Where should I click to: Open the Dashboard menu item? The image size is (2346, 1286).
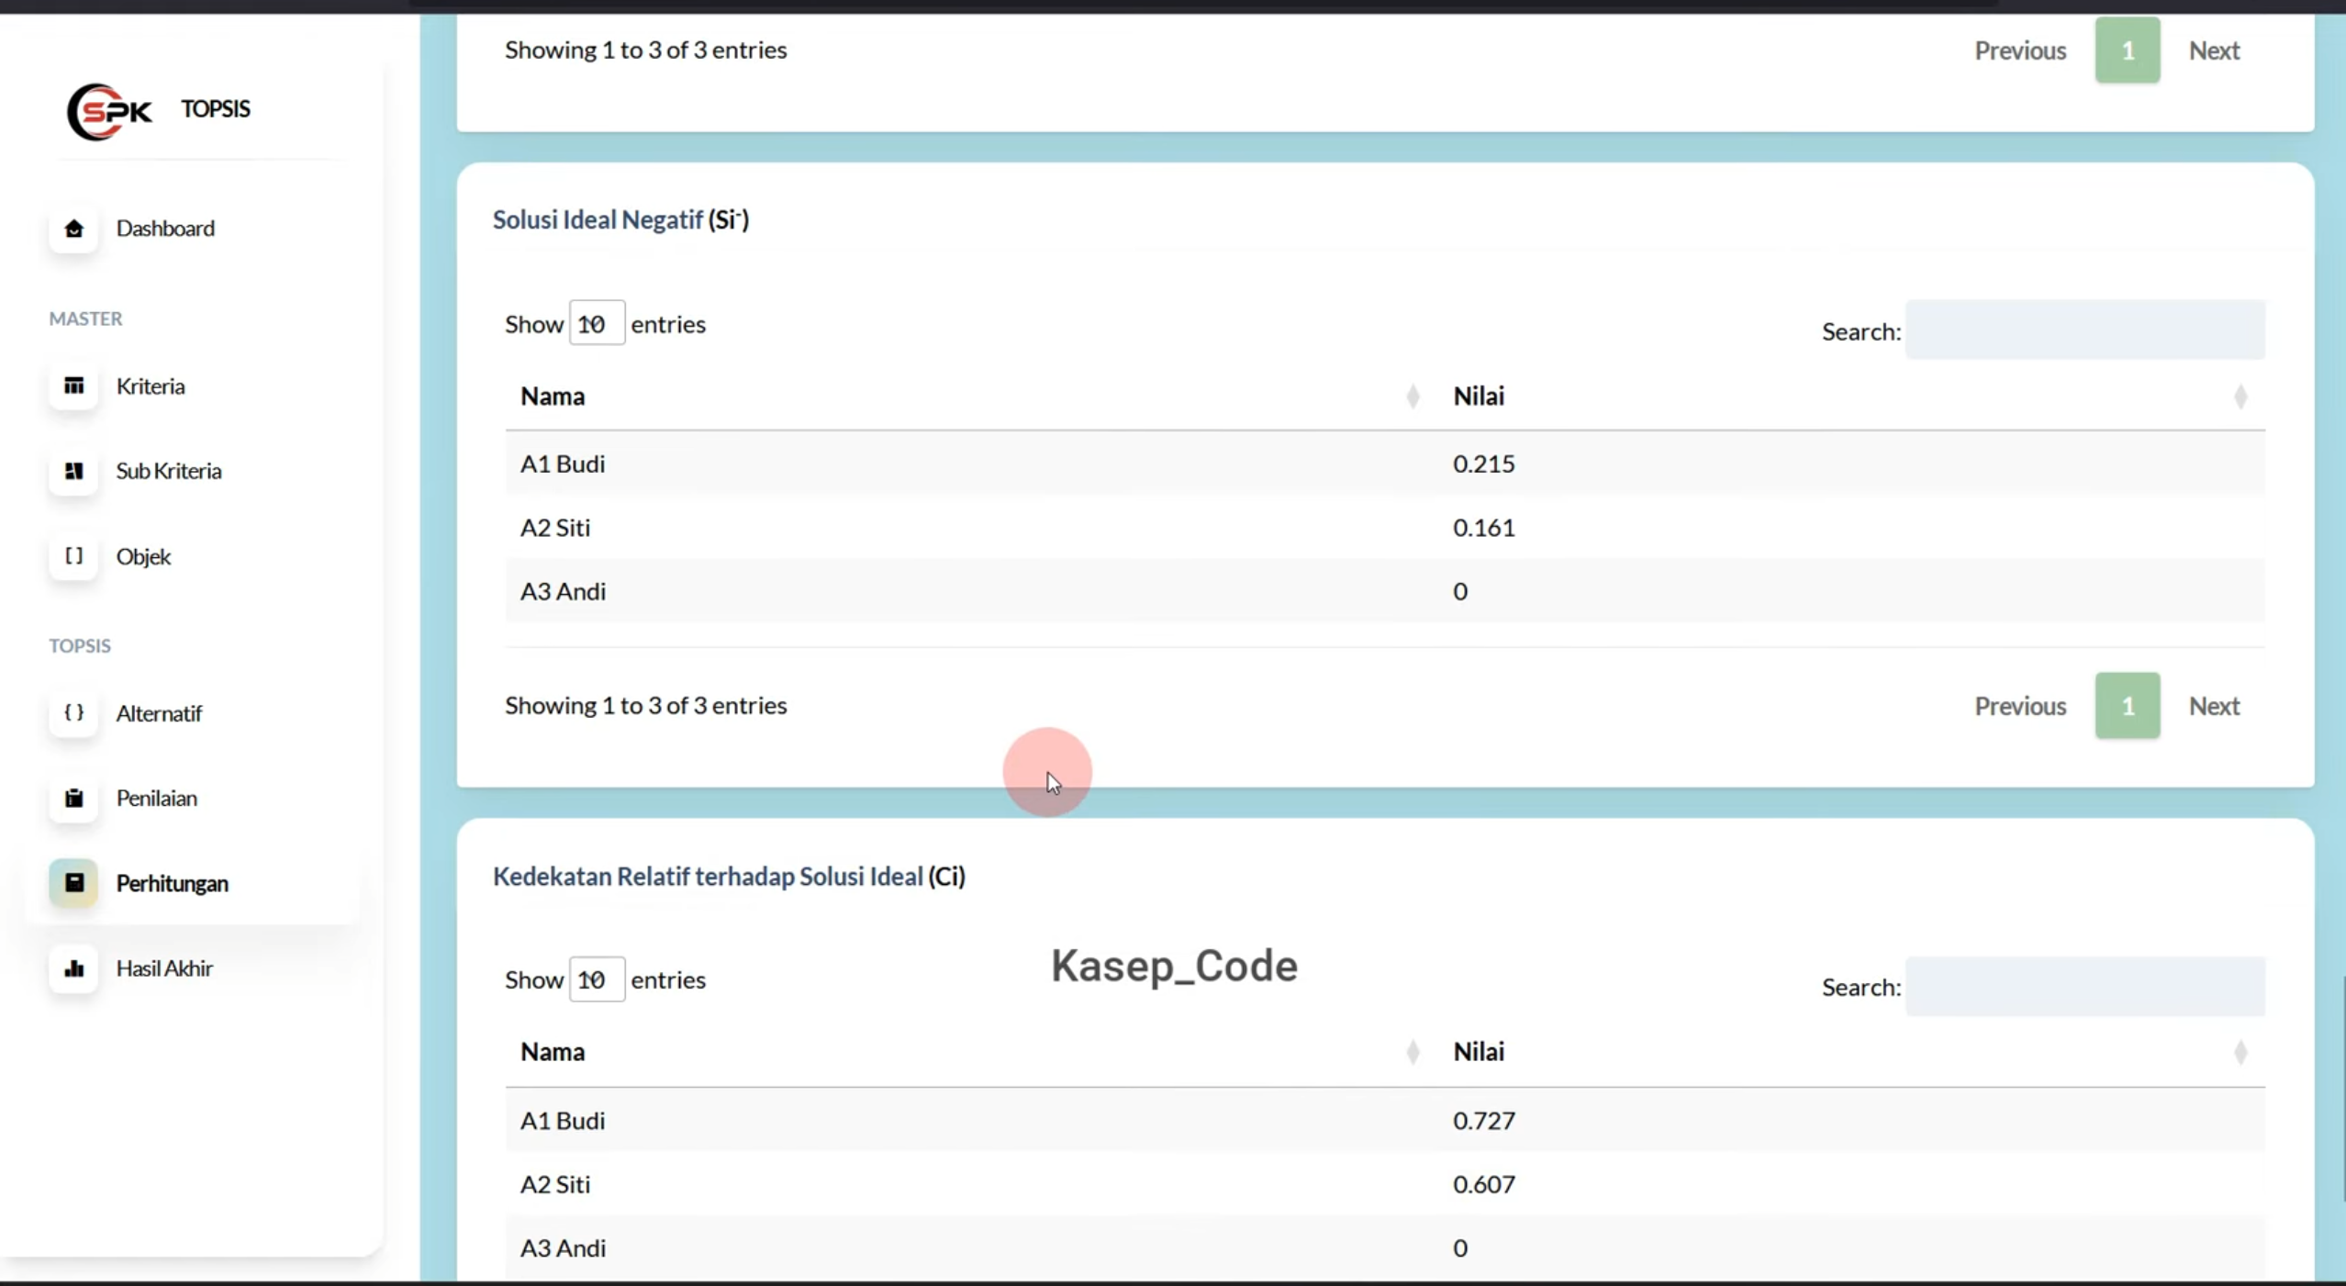click(x=165, y=228)
